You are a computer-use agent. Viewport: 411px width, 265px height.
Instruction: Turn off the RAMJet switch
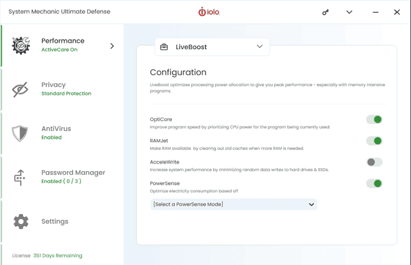(374, 141)
